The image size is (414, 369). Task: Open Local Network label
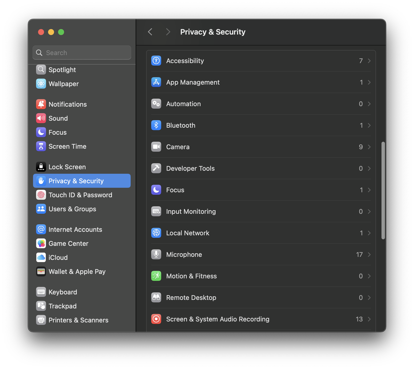tap(188, 233)
